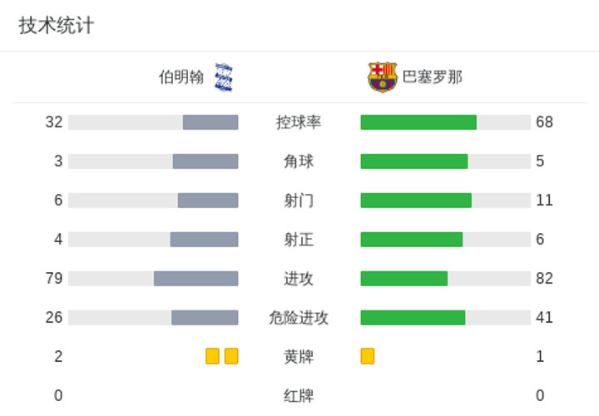
Task: Click the Birmingham City club crest
Action: pos(224,77)
